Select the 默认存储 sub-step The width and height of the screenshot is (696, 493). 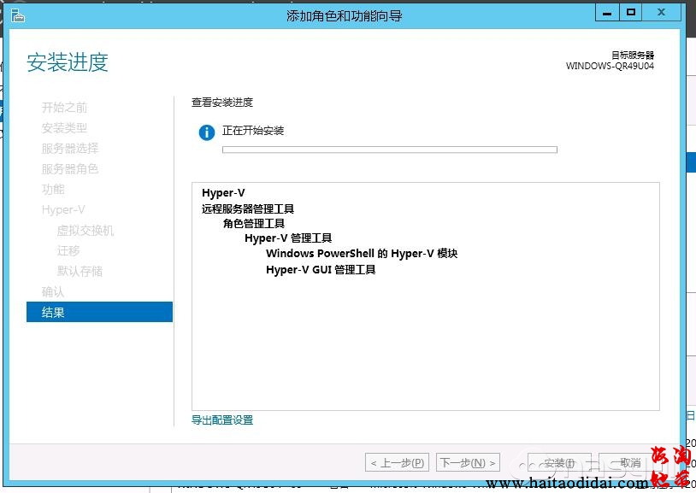[x=80, y=272]
